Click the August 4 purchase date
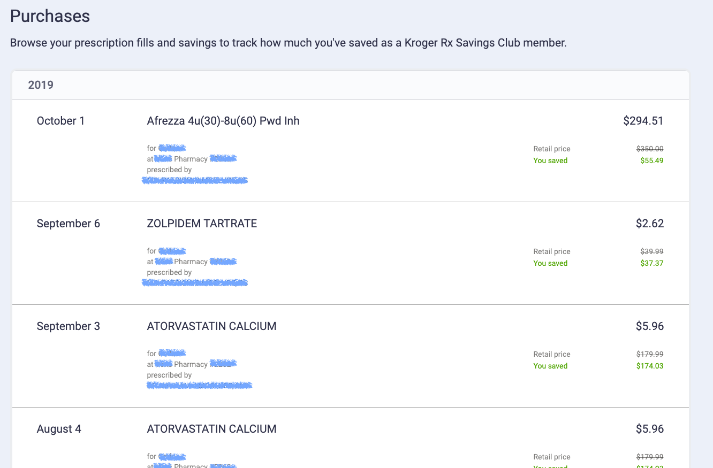Screen dimensions: 713x468 coord(59,429)
